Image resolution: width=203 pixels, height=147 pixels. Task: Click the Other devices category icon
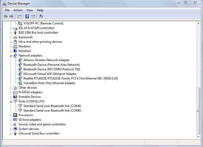[15, 88]
